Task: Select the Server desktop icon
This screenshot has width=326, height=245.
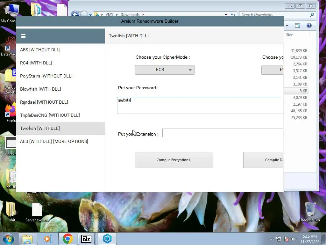Action: pos(11,146)
